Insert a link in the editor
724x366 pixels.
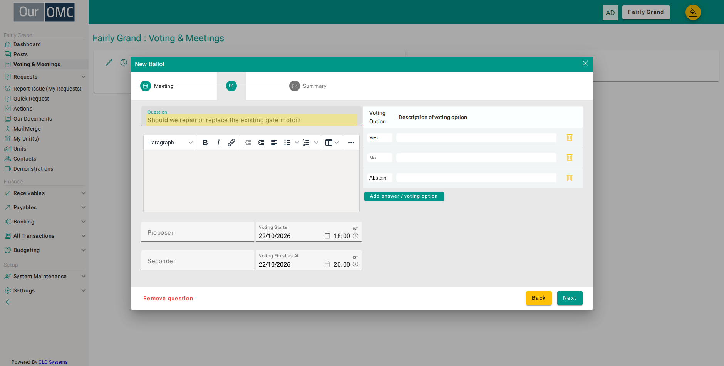pos(231,143)
